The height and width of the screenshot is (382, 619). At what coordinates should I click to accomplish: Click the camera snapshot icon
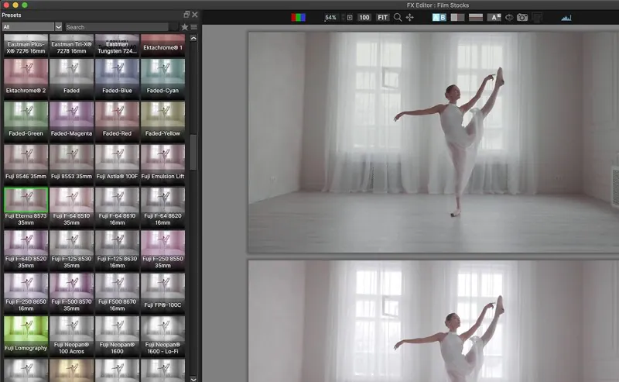(x=522, y=17)
